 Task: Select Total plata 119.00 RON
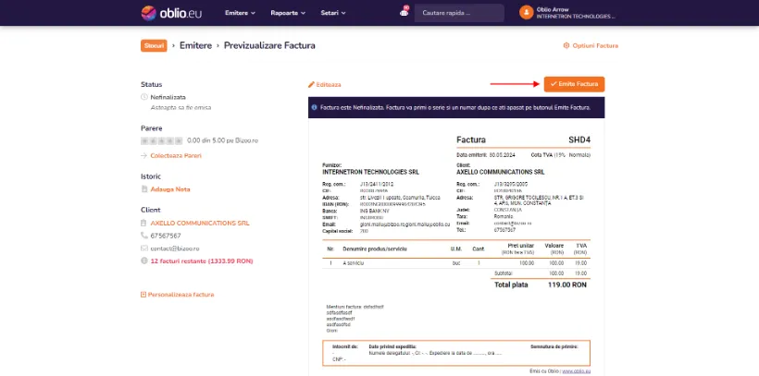pyautogui.click(x=541, y=285)
